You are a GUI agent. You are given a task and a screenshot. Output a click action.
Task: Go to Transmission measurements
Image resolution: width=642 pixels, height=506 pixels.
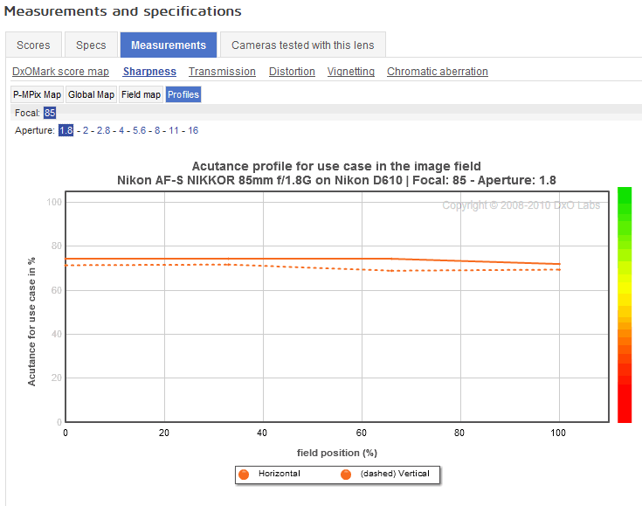(x=222, y=72)
